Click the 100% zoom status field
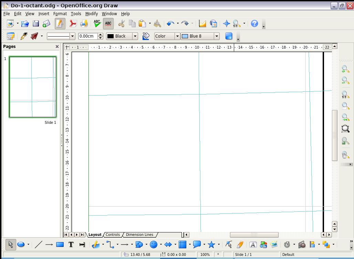 (x=205, y=255)
